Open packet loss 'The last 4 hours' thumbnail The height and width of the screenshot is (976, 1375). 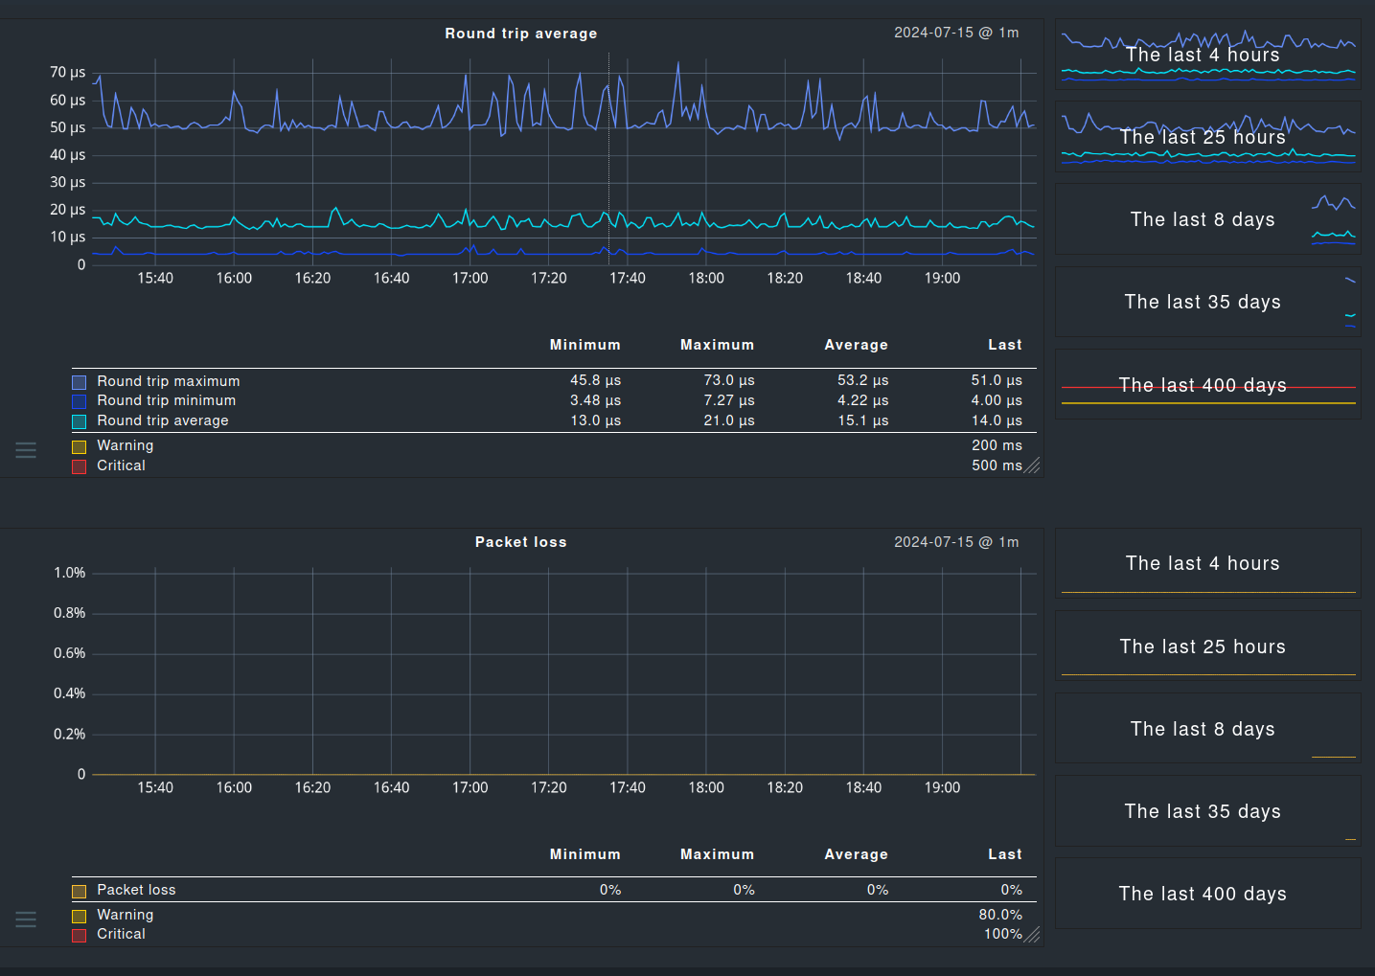pyautogui.click(x=1207, y=563)
